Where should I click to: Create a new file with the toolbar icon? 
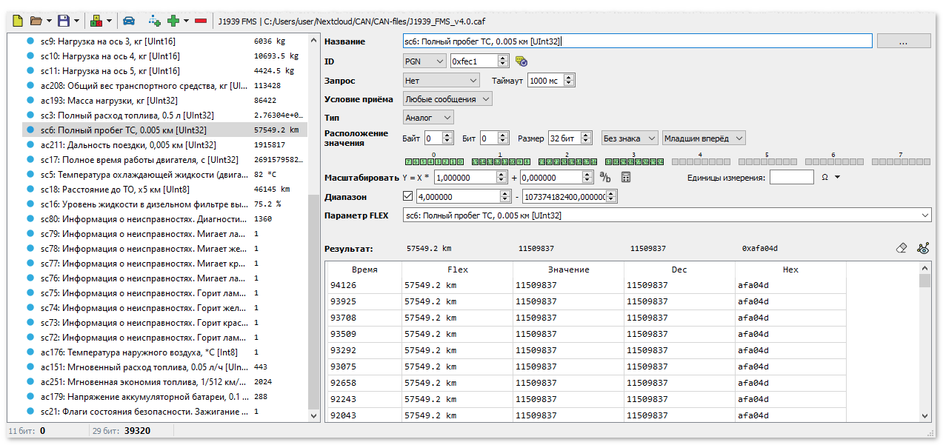pyautogui.click(x=18, y=21)
